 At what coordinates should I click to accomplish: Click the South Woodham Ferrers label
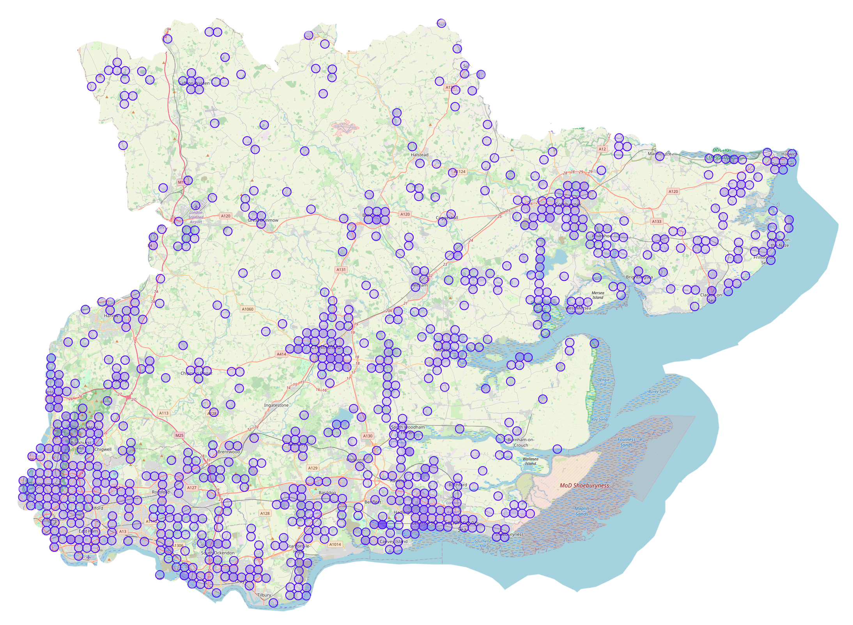coord(408,430)
